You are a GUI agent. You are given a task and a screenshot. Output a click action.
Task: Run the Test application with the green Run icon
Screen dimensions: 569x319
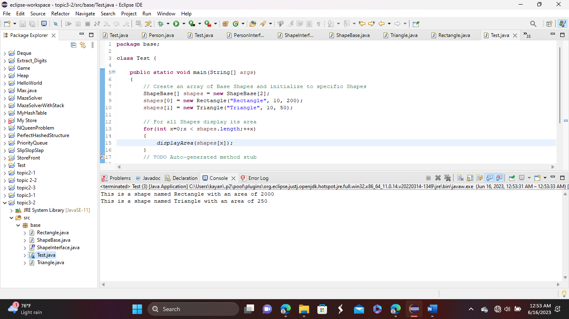[176, 24]
